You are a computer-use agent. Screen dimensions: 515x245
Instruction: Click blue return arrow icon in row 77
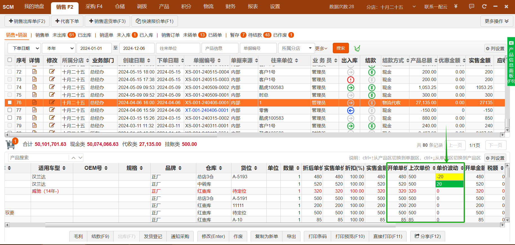351,110
